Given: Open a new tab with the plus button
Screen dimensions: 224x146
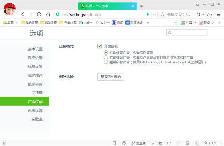Looking at the screenshot, I should pyautogui.click(x=141, y=6).
